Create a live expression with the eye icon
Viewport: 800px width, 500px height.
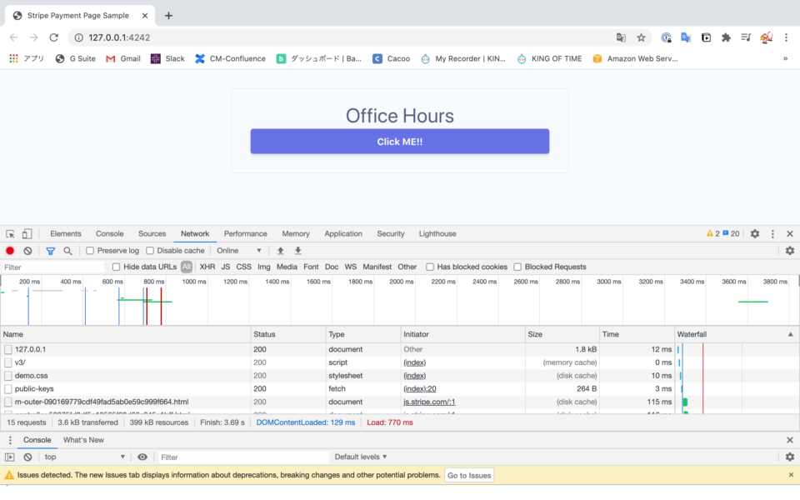point(141,457)
